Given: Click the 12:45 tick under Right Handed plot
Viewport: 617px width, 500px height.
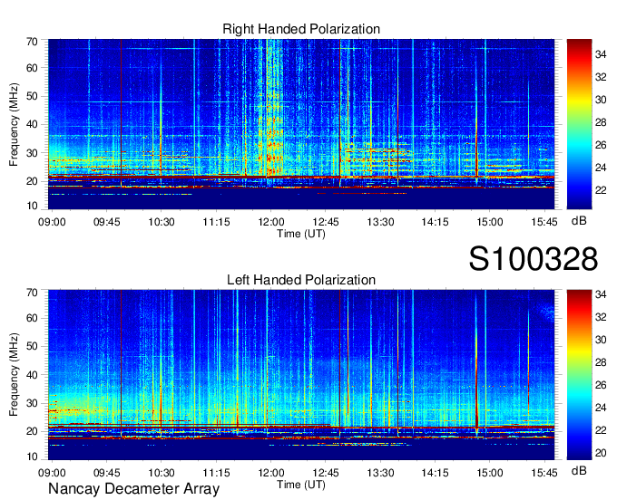Looking at the screenshot, I should click(x=326, y=222).
